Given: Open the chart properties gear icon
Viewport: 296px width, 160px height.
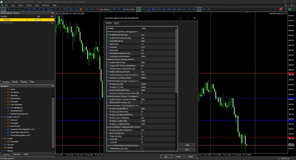Looking at the screenshot, I should (x=71, y=9).
